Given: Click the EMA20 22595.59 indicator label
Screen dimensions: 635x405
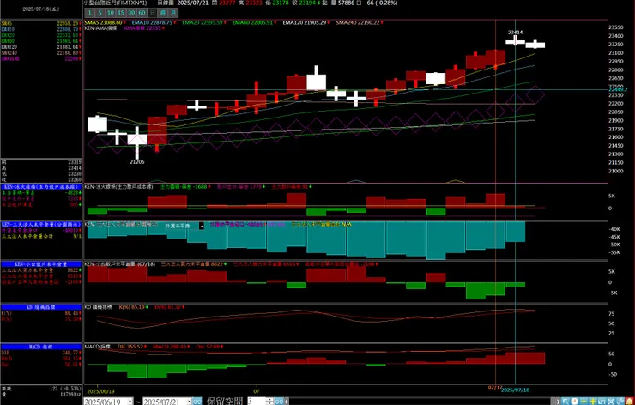Looking at the screenshot, I should pyautogui.click(x=204, y=22).
